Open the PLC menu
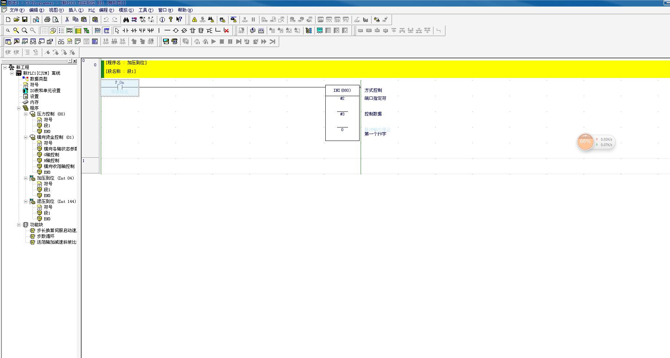 click(91, 10)
